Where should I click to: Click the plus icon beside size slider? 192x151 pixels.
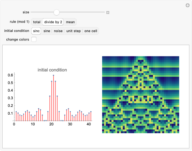coord(108,13)
